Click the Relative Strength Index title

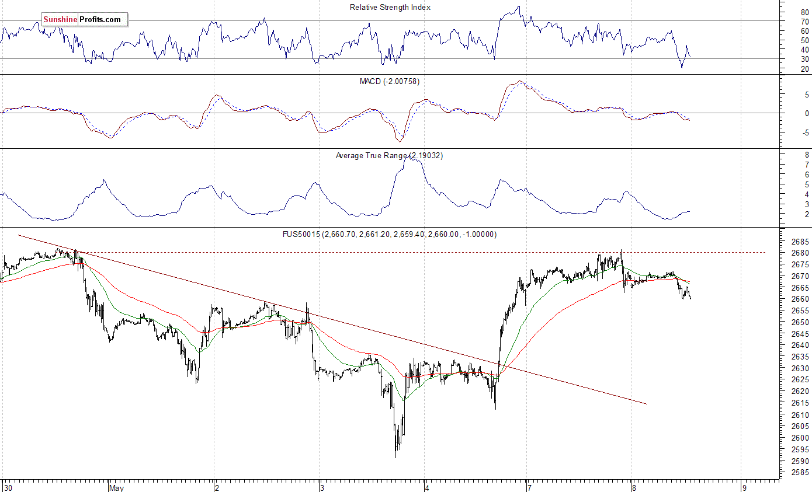[x=390, y=8]
